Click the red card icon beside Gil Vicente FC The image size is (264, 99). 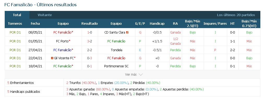point(52,58)
